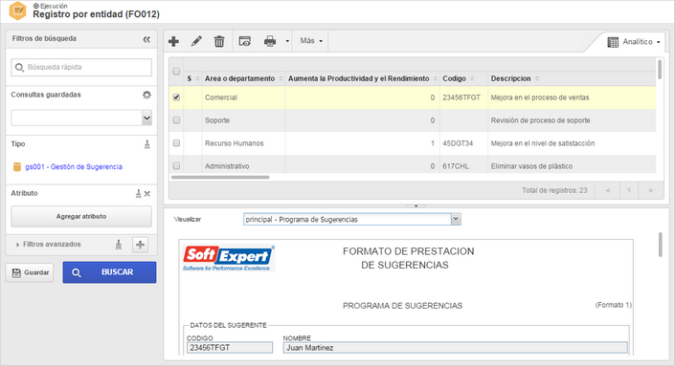The image size is (675, 366).
Task: Click 'Mejora en el proceso de ventas' description
Action: 540,97
